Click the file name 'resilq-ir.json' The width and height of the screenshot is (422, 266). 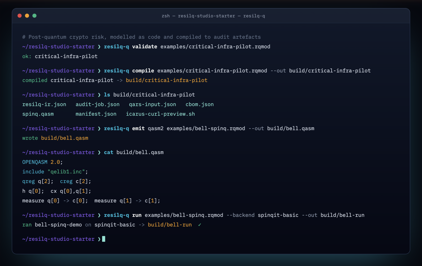(x=44, y=104)
